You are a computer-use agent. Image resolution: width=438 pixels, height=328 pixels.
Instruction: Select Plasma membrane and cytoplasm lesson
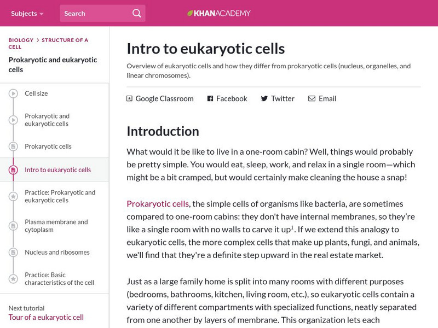pos(56,226)
